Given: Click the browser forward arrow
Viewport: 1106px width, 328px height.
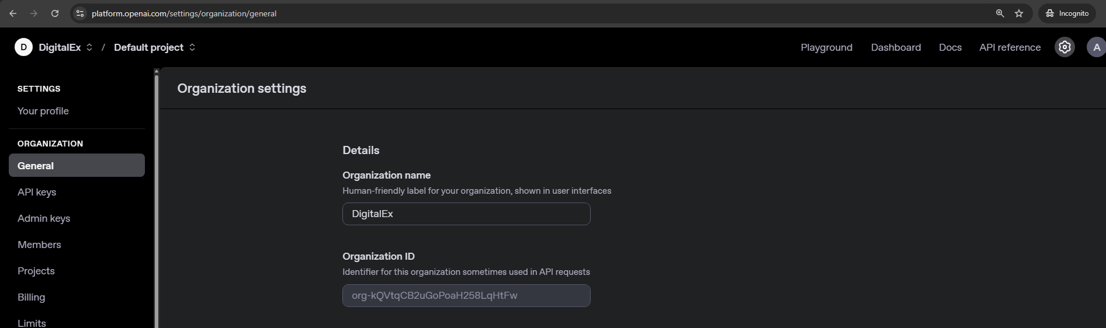Looking at the screenshot, I should pos(34,13).
